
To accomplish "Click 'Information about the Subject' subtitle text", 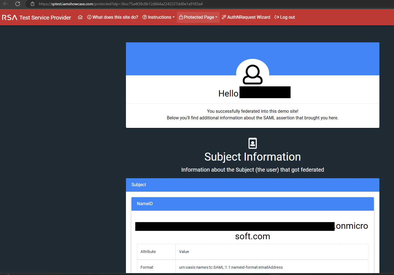I will click(x=253, y=170).
